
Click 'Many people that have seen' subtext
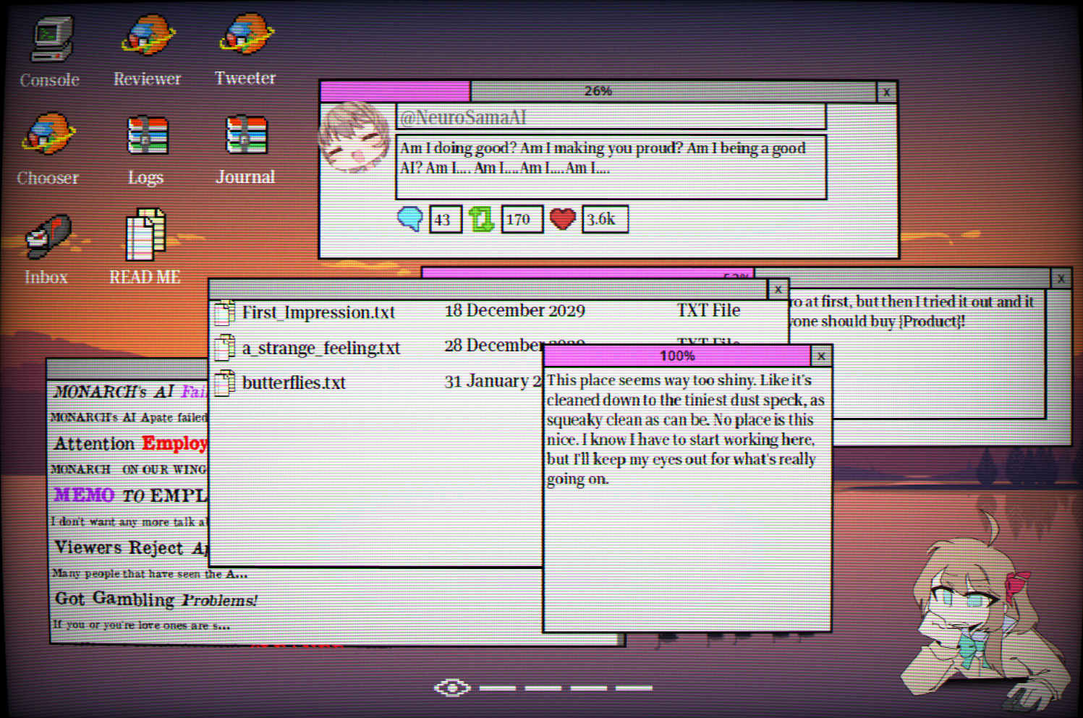tap(150, 573)
